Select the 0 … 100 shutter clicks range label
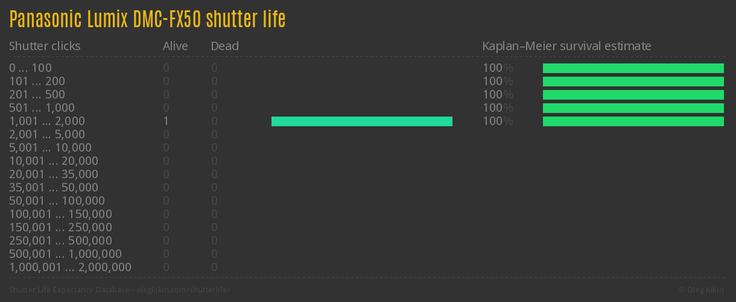Image resolution: width=736 pixels, height=302 pixels. point(31,68)
